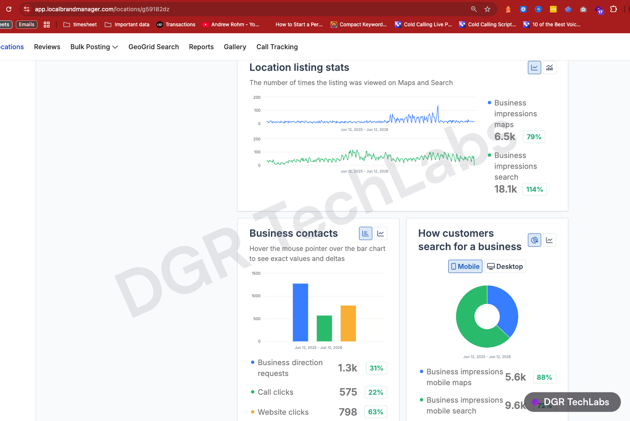Viewport: 630px width, 421px height.
Task: Open the blue globe extension icon
Action: tap(568, 9)
